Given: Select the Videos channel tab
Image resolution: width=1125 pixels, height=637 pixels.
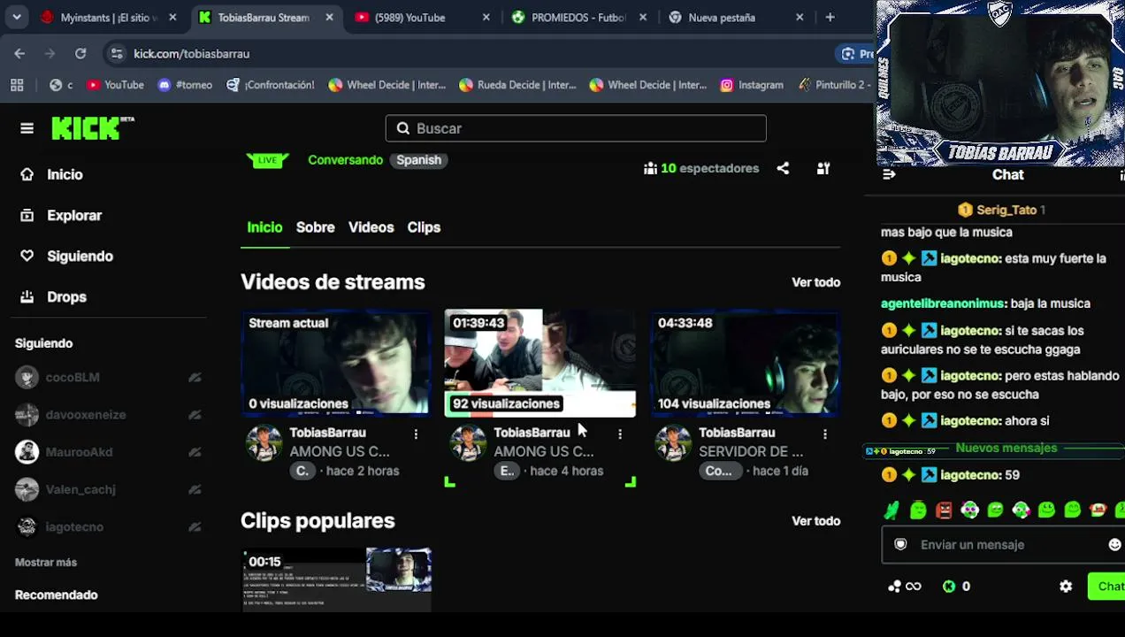Looking at the screenshot, I should click(371, 227).
